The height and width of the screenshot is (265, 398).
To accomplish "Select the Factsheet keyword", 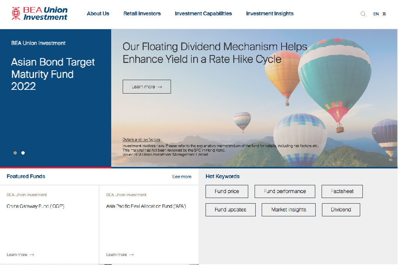I will pyautogui.click(x=342, y=191).
